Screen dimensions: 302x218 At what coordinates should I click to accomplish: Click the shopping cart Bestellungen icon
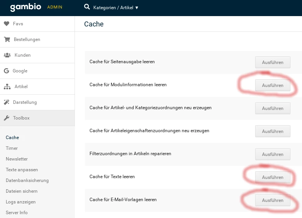coord(7,39)
